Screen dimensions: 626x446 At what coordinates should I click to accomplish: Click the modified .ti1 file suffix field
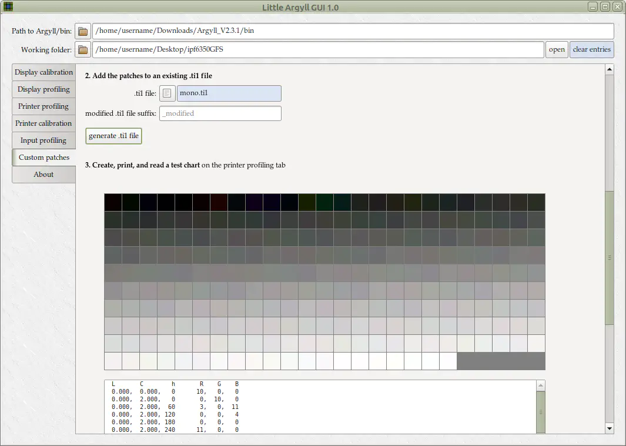coord(220,113)
